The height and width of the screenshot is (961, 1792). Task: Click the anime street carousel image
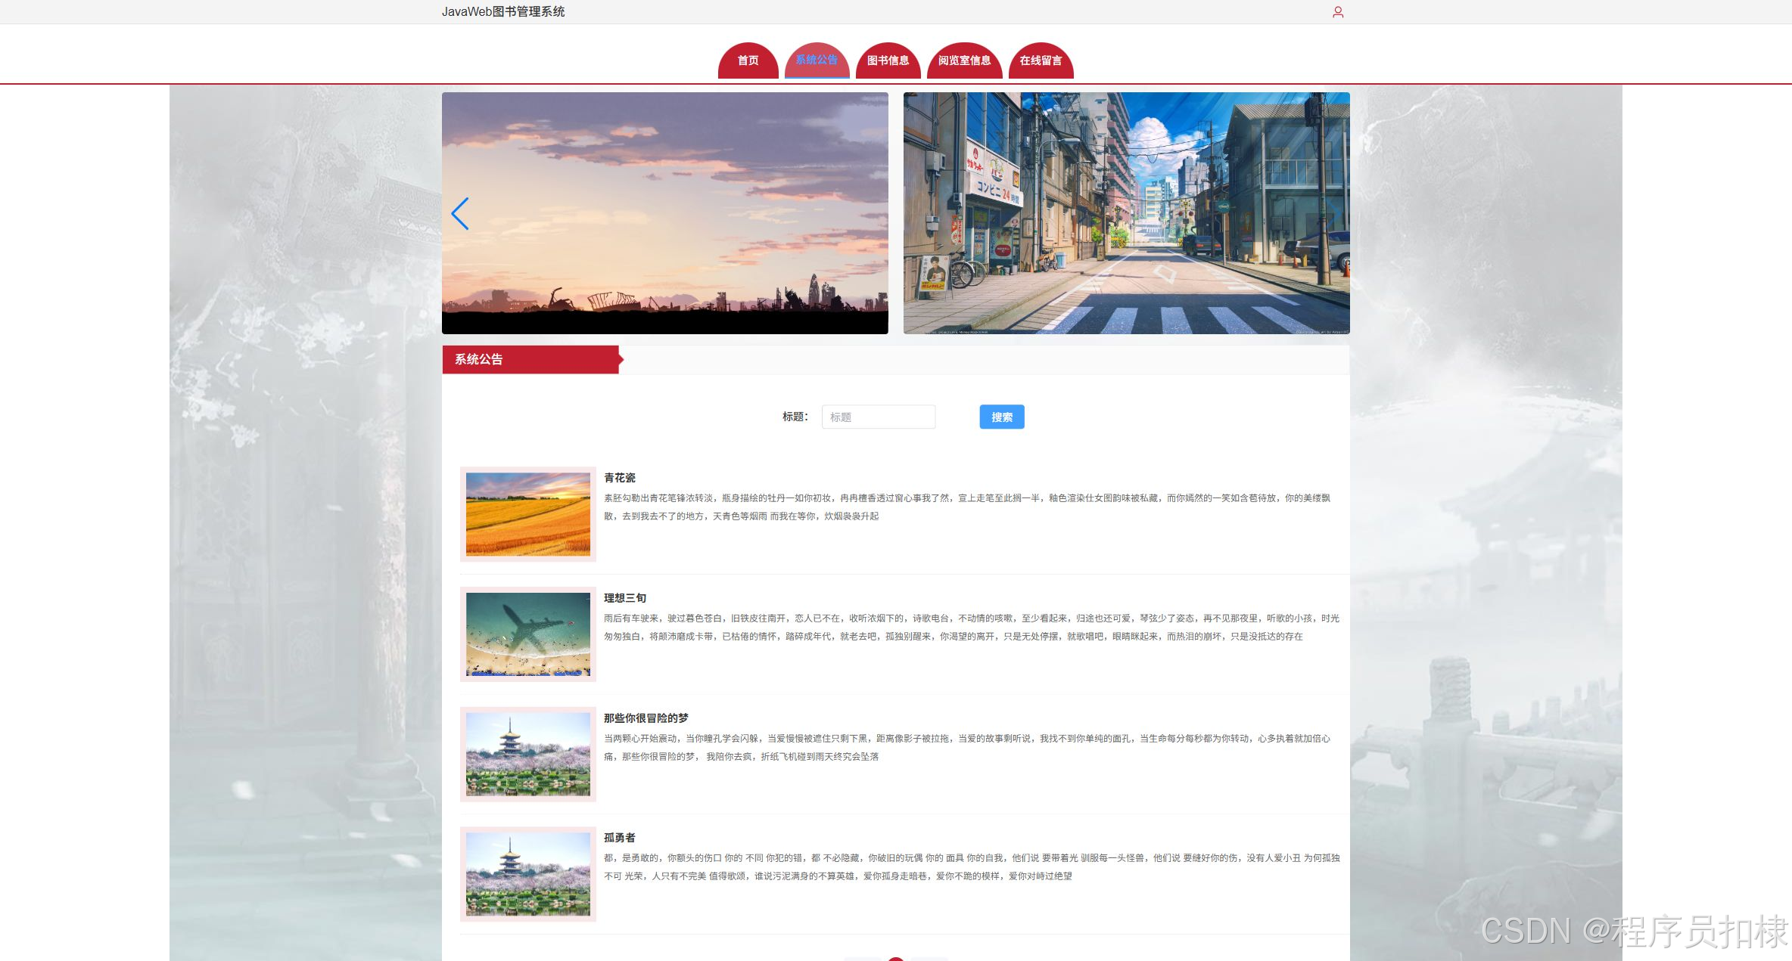[x=1126, y=212]
